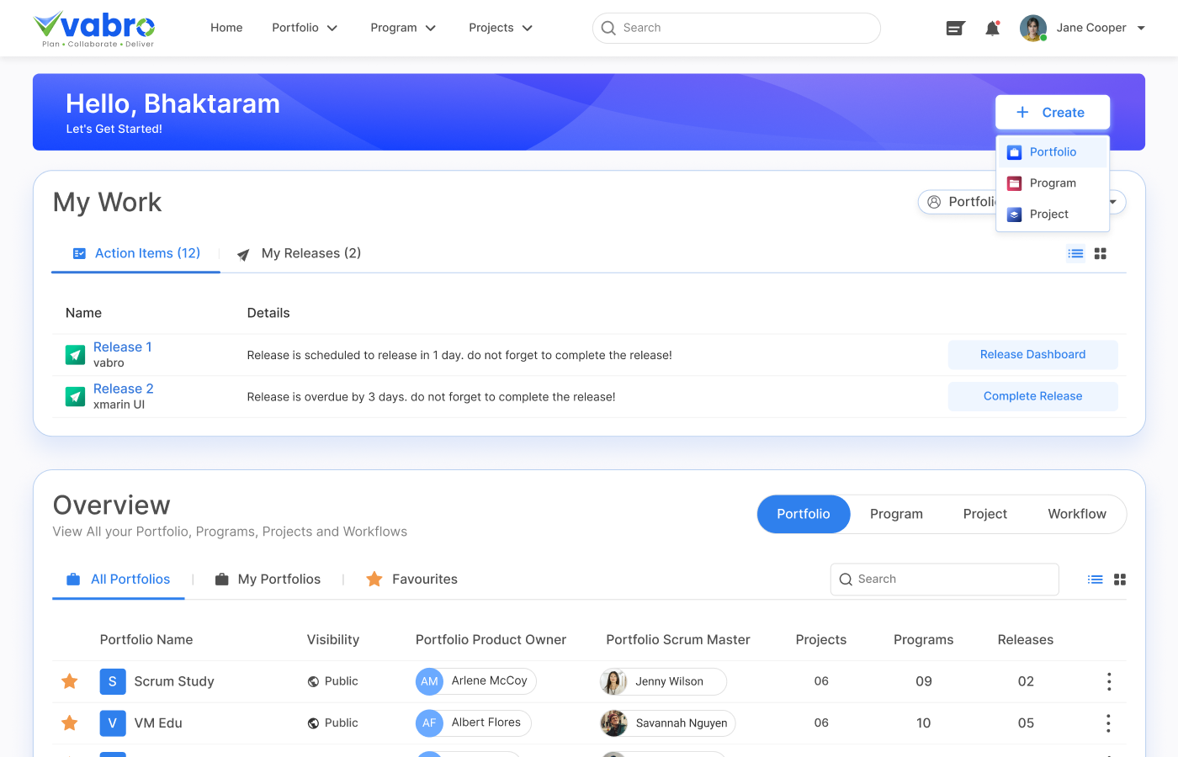The image size is (1178, 757).
Task: Toggle the favourite star for VM Edu
Action: [70, 723]
